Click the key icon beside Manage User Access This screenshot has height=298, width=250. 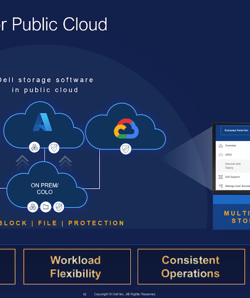click(x=221, y=186)
